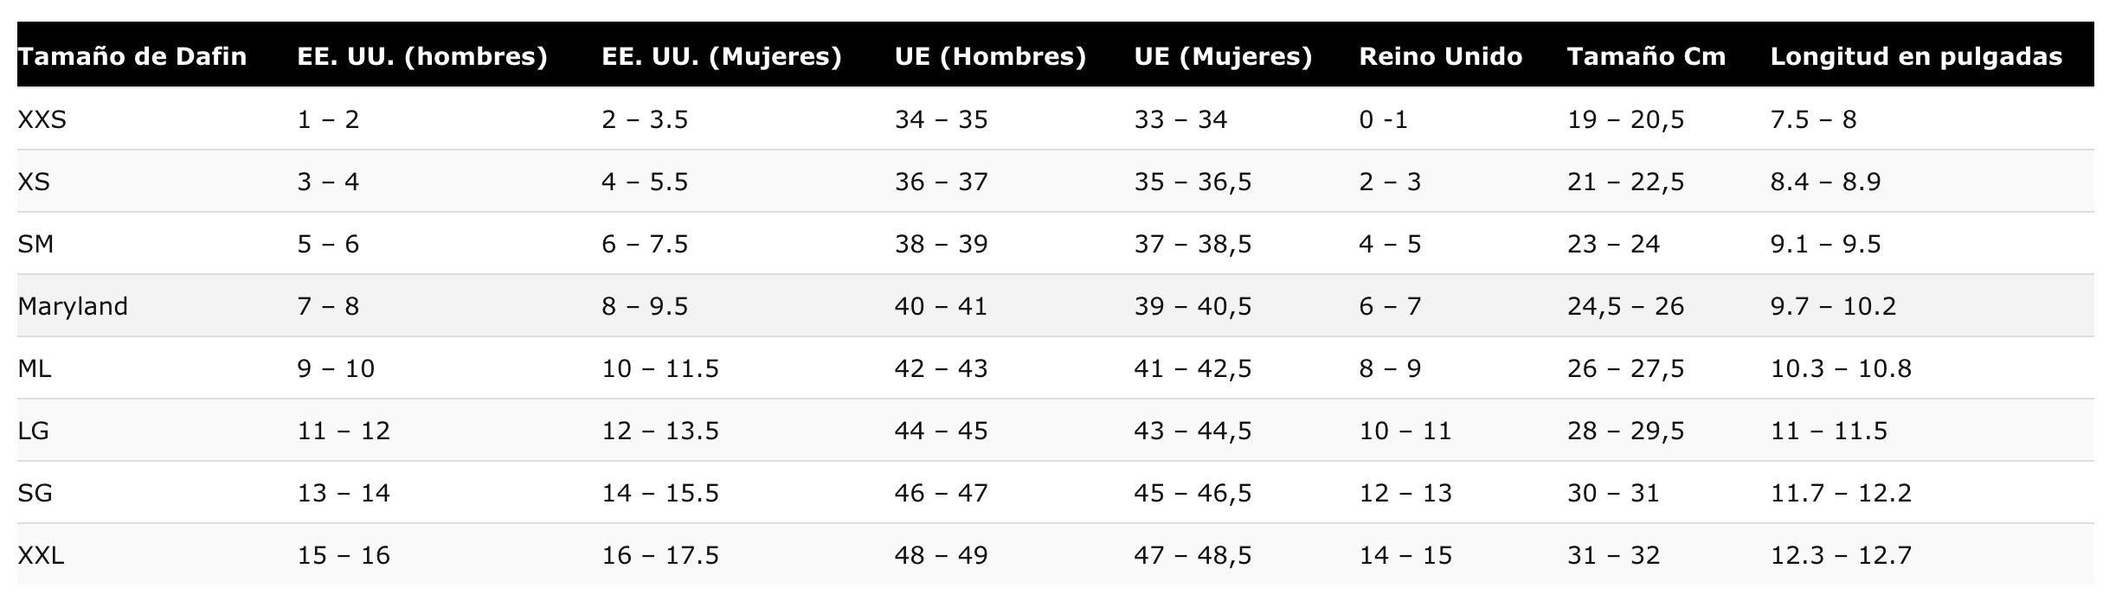Click the Longitud en pulgadas header
The image size is (2122, 607).
[1916, 57]
